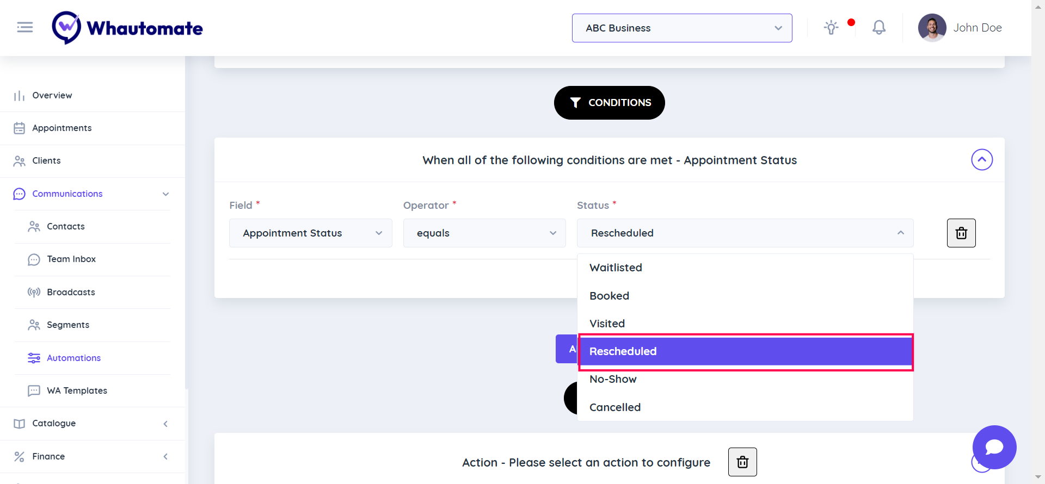Open Broadcasts in the sidebar
Viewport: 1045px width, 484px height.
[71, 292]
